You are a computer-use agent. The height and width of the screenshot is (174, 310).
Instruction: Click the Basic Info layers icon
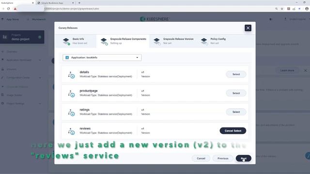66,41
